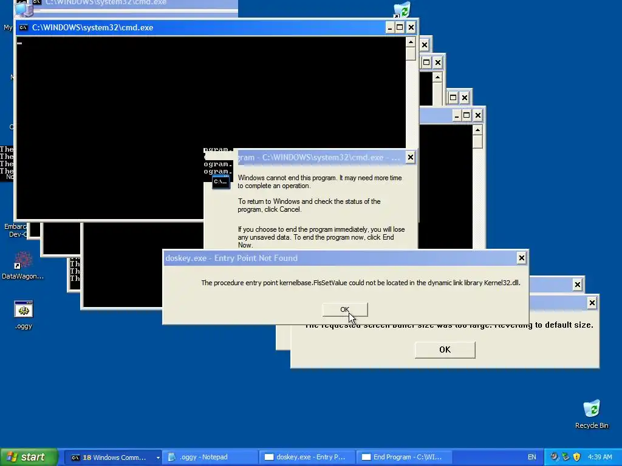This screenshot has width=622, height=466.
Task: Click the cmd icon in the End Program dialog
Action: 221,182
